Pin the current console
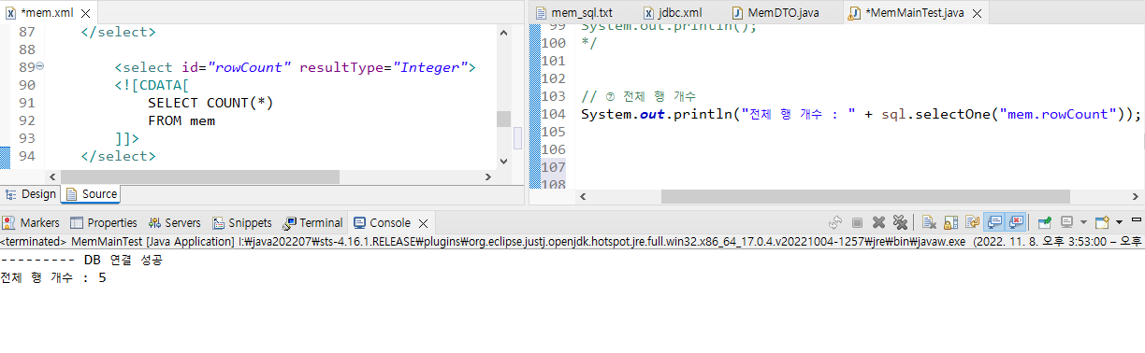Viewport: 1145px width, 353px height. (x=1045, y=222)
